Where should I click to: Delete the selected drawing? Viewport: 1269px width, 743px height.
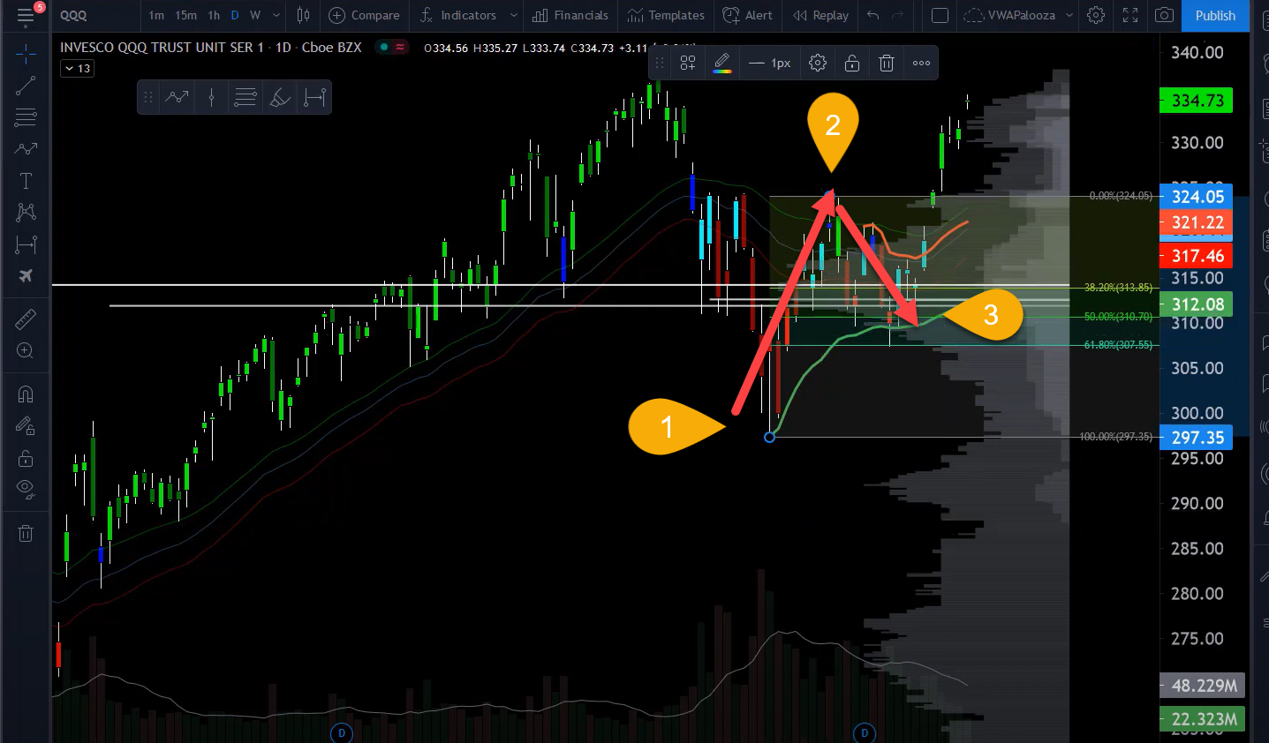click(887, 63)
